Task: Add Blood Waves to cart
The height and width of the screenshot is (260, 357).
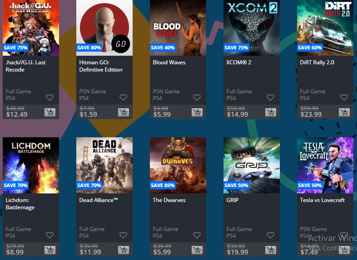Action: [197, 112]
